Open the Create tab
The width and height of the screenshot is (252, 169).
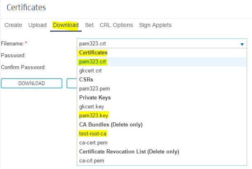click(13, 25)
